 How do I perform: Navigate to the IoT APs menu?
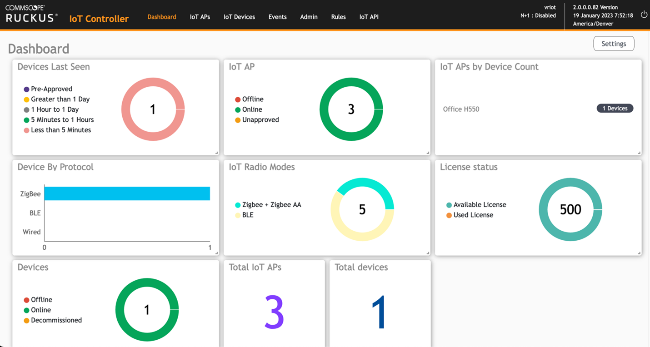[200, 17]
